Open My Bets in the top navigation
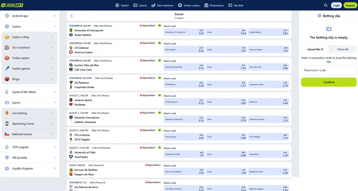The height and width of the screenshot is (191, 358). pos(236,5)
